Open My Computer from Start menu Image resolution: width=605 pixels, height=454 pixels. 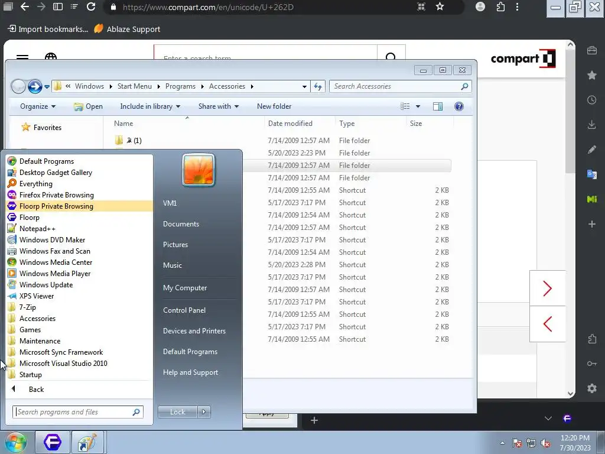(185, 288)
